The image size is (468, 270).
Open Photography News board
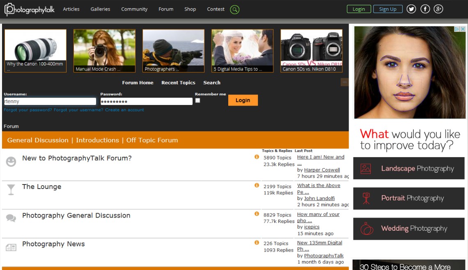click(x=53, y=244)
